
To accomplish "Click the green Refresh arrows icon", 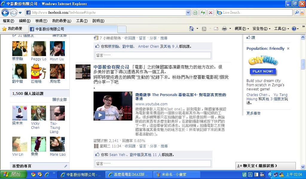I will (203, 13).
